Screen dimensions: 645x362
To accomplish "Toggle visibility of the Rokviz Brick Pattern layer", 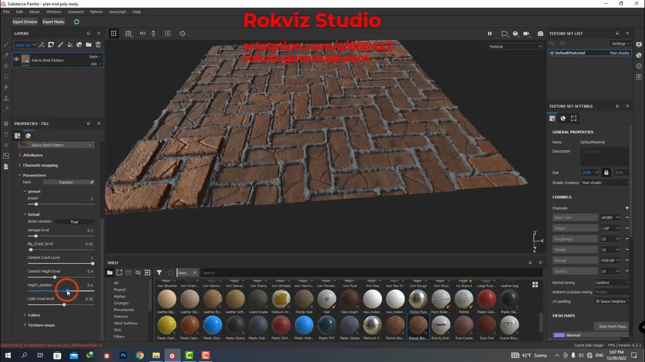I will 16,59.
